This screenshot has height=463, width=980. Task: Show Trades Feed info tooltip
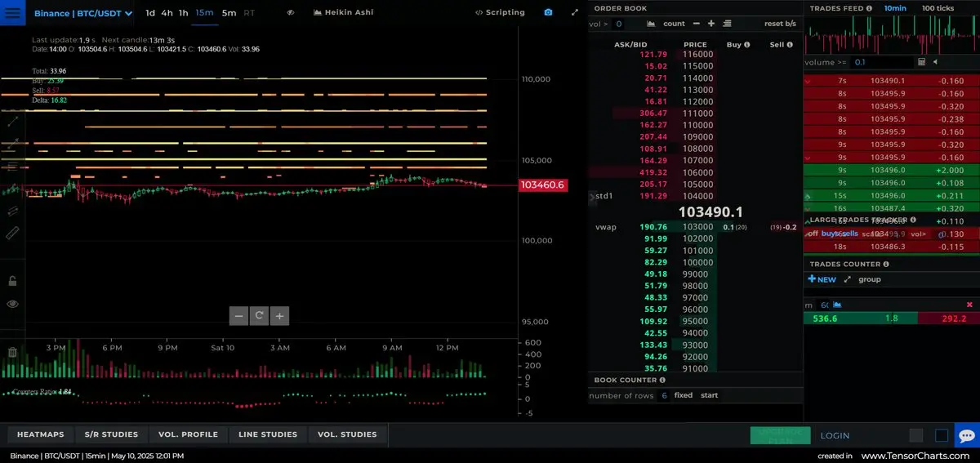(869, 8)
